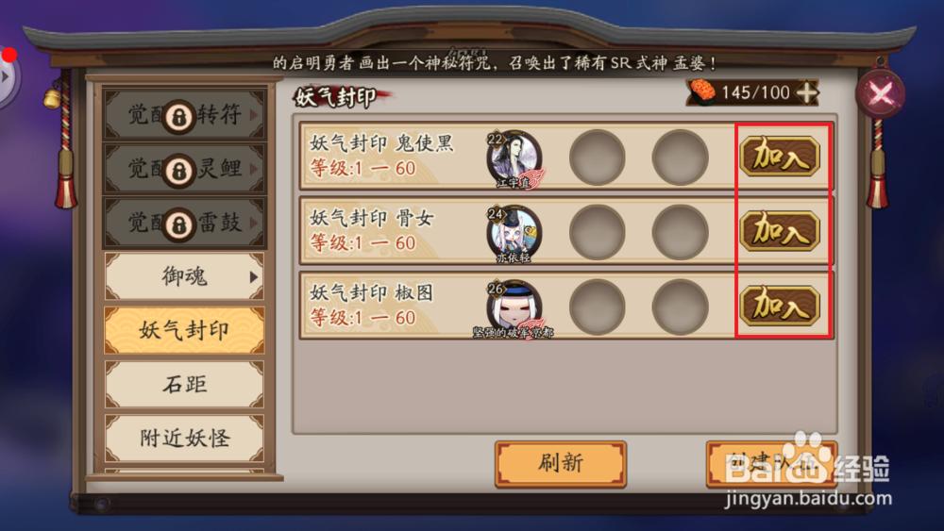Join the 骨女 team with 加入
The width and height of the screenshot is (944, 531).
[x=780, y=231]
